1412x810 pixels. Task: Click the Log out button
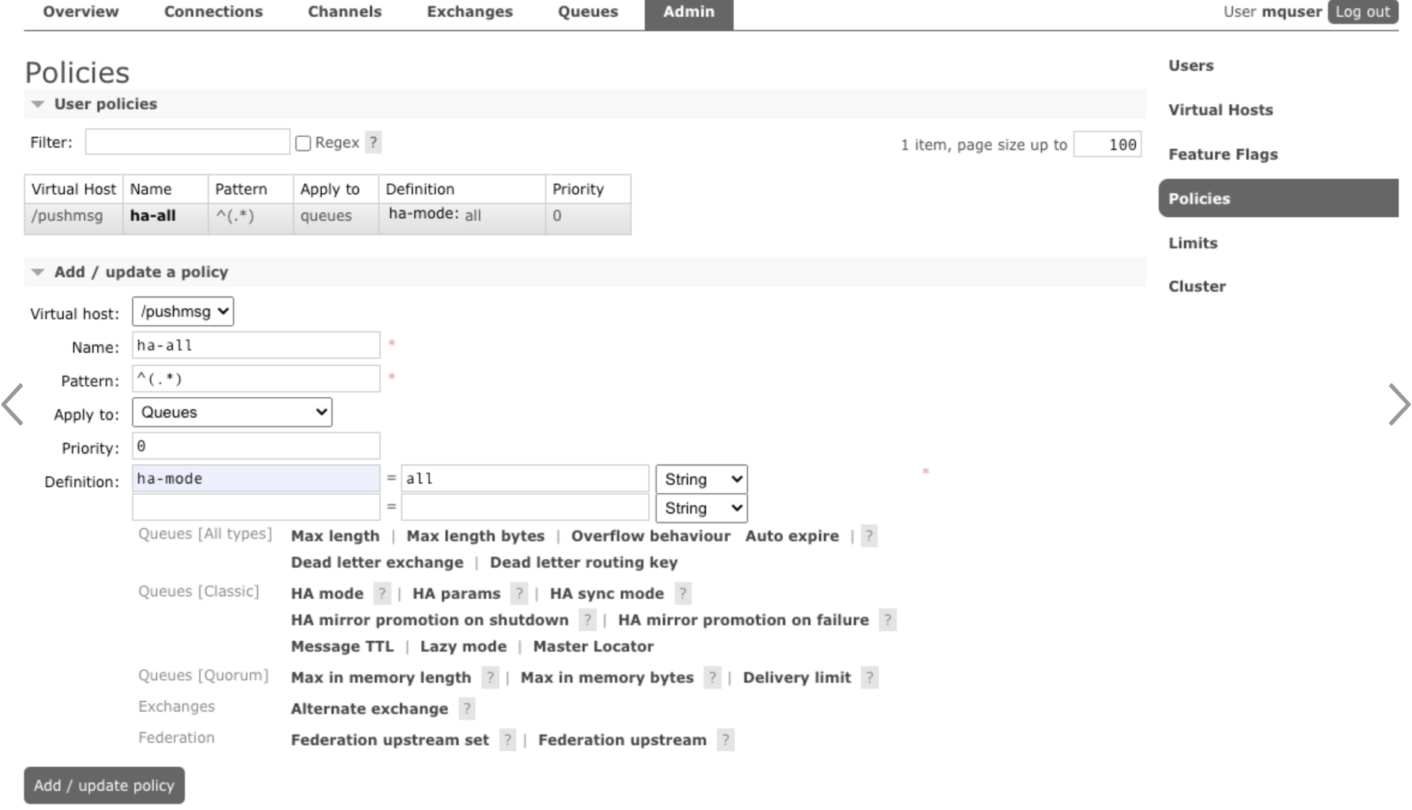point(1362,12)
